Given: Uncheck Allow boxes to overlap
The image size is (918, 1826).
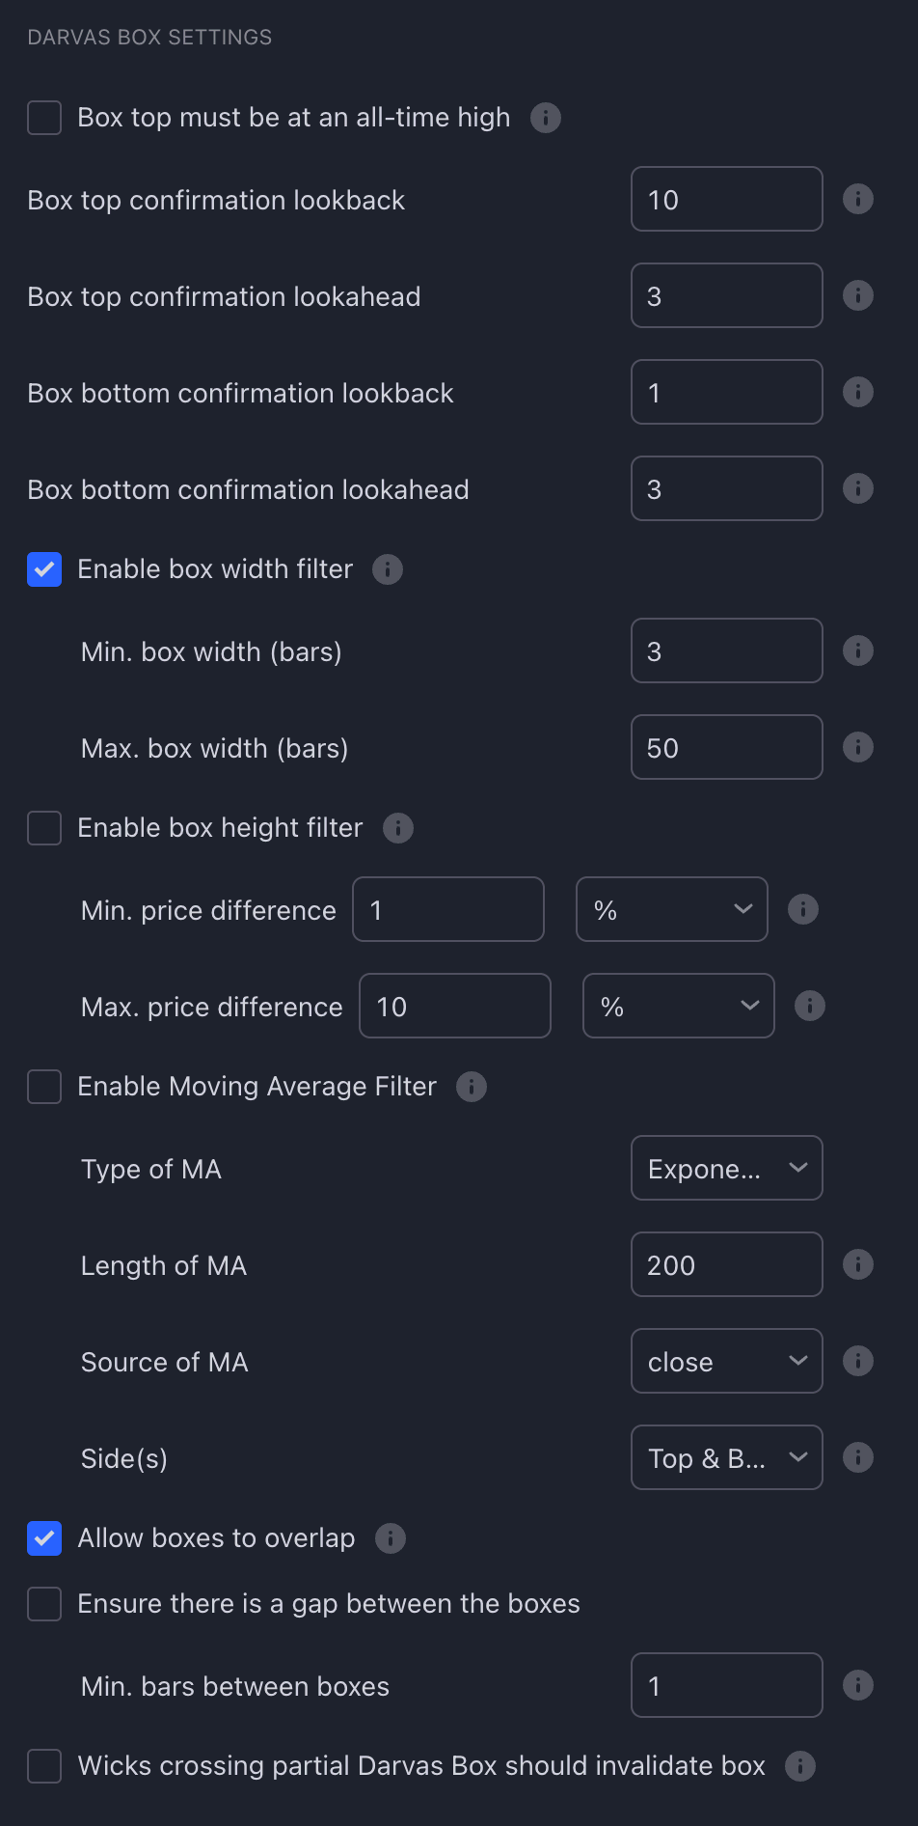Looking at the screenshot, I should coord(43,1538).
